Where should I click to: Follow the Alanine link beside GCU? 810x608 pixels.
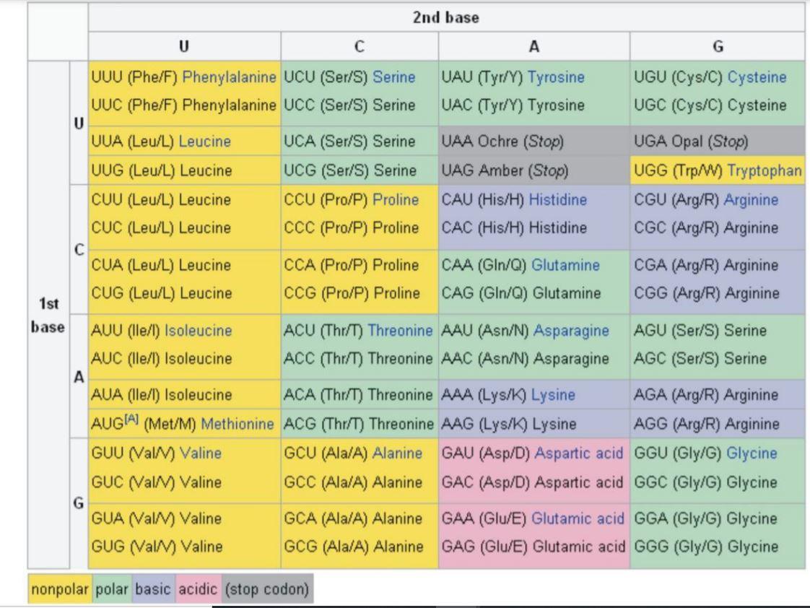[397, 453]
